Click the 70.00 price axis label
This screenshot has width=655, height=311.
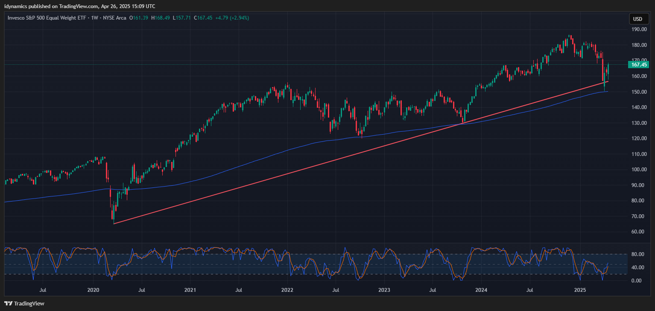[x=639, y=216]
